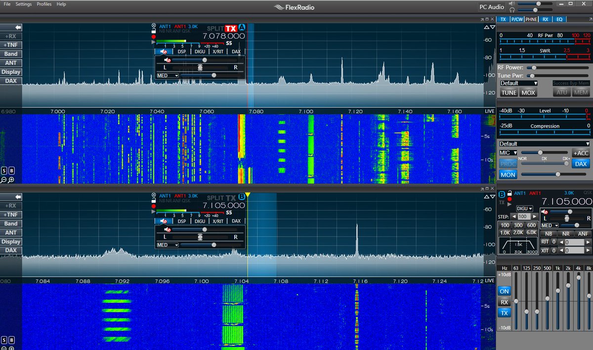The image size is (593, 350).
Task: Open the Profiles menu
Action: point(44,4)
